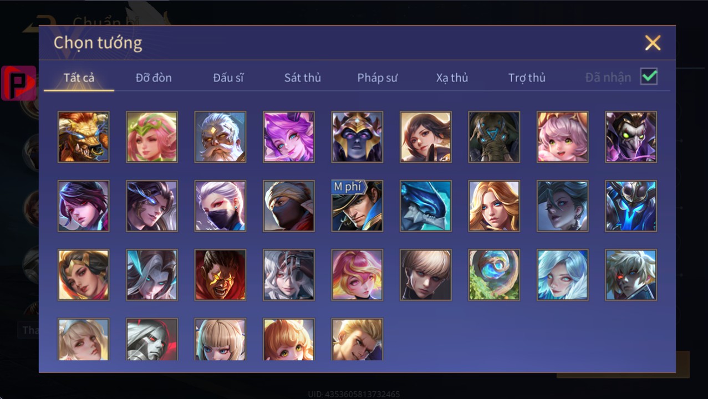The image size is (708, 399).
Task: Open the Sát thủ tab
Action: pyautogui.click(x=303, y=78)
